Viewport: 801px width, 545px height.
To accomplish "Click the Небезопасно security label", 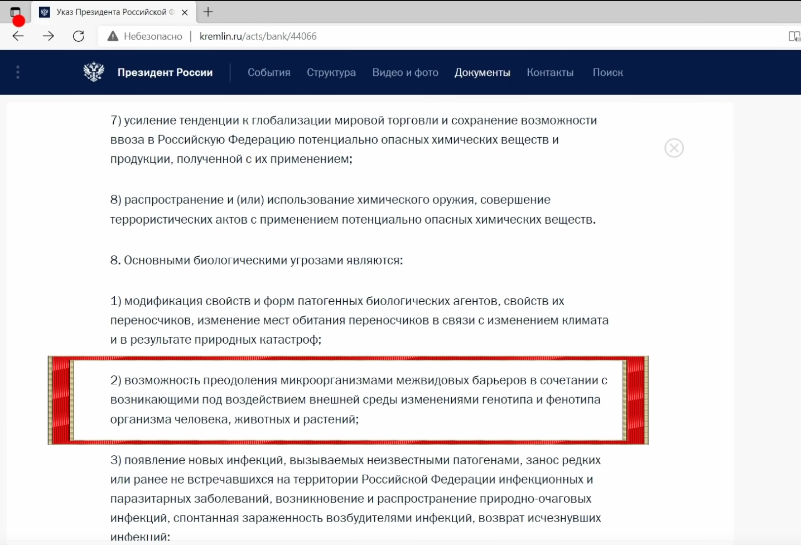I will (x=153, y=36).
